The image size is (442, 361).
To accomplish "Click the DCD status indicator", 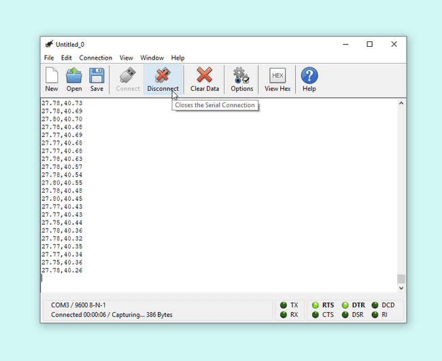I will pyautogui.click(x=375, y=305).
